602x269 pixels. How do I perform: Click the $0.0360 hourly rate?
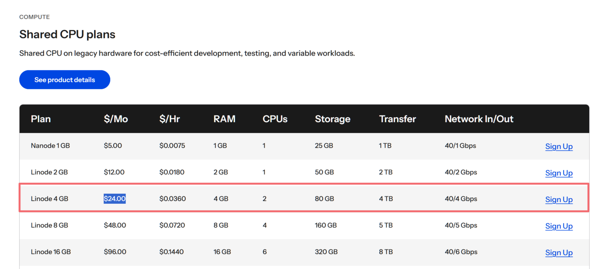coord(173,199)
